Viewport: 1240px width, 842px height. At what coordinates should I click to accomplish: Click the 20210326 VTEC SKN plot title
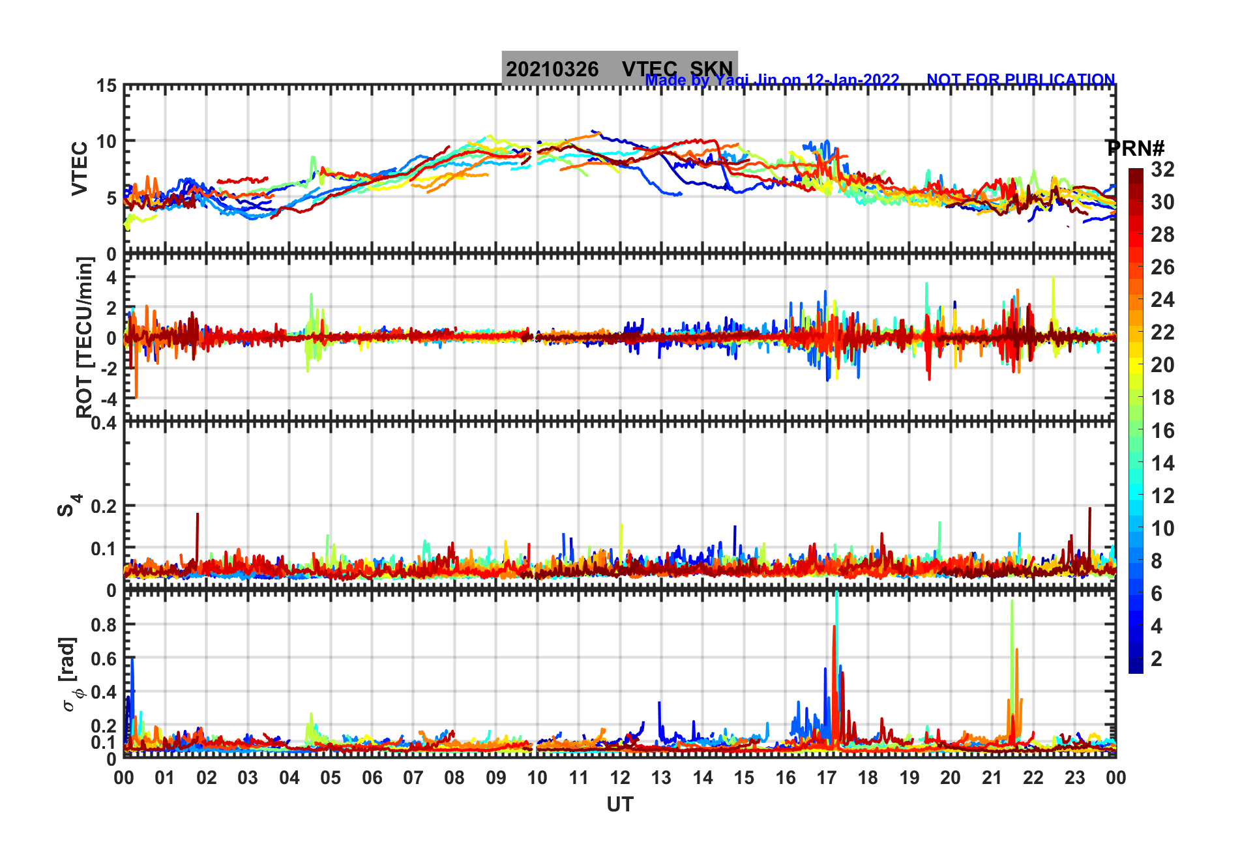point(619,68)
